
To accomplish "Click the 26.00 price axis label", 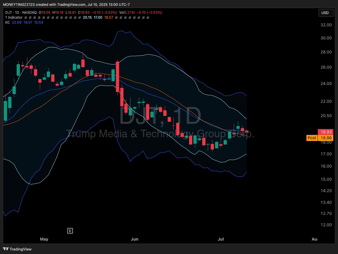I will (326, 67).
